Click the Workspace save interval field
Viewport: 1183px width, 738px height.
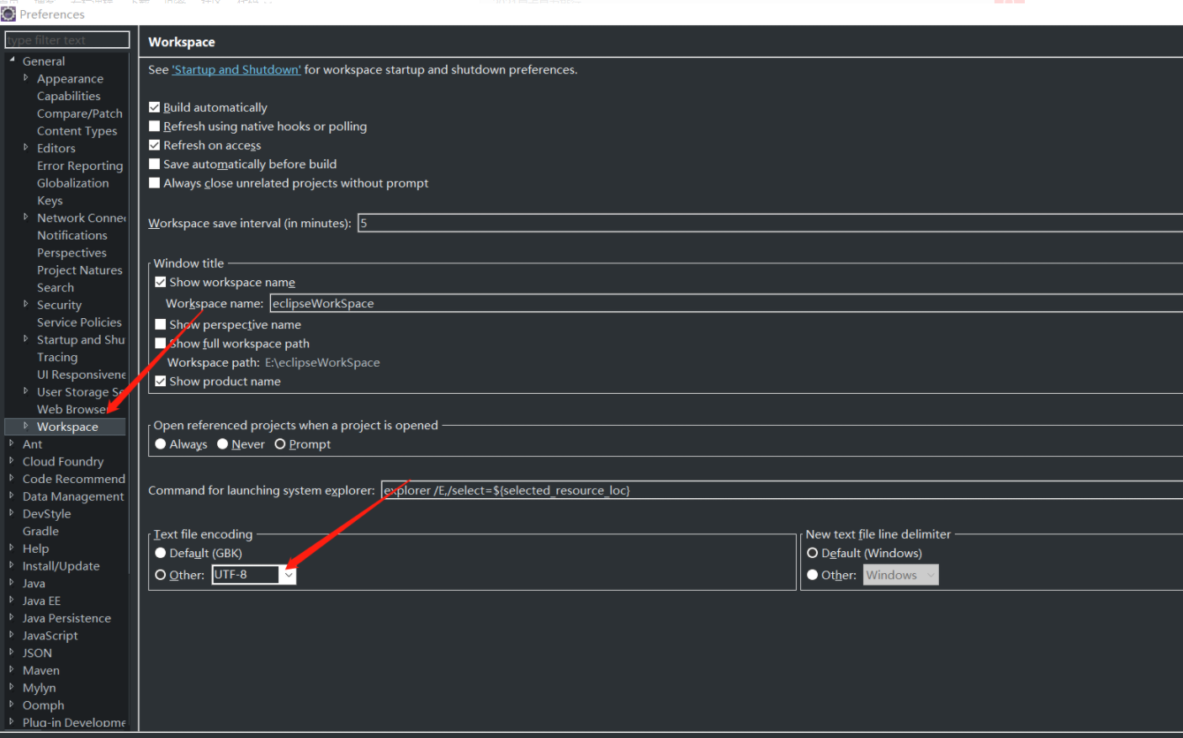coord(770,223)
